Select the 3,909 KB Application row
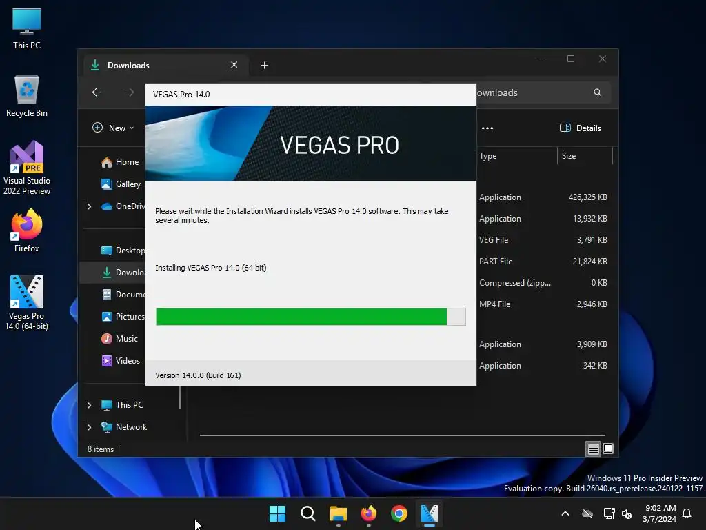 tap(544, 344)
